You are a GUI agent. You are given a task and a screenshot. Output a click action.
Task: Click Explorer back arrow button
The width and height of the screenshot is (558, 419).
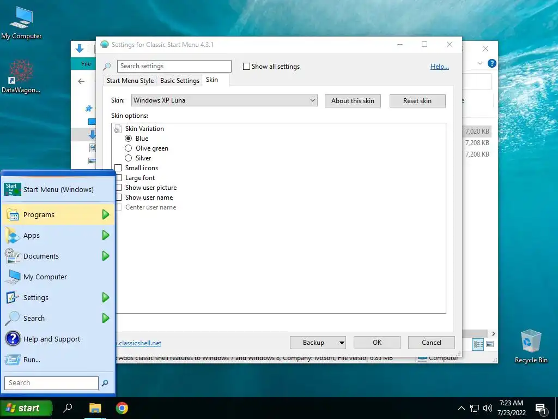(x=81, y=81)
